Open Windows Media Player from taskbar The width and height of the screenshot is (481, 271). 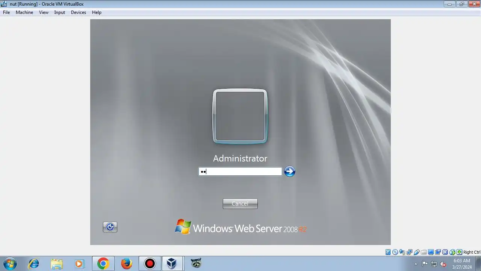(80, 263)
